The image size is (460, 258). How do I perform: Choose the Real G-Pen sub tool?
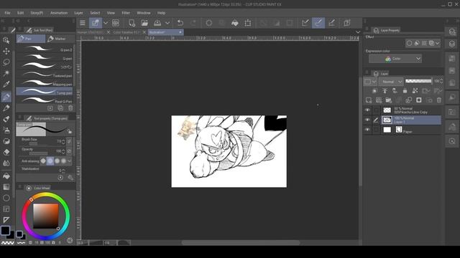(x=45, y=101)
